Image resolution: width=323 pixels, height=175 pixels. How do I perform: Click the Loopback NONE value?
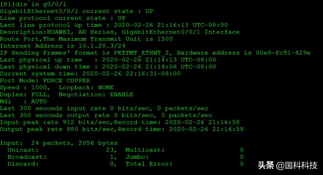[x=106, y=87]
